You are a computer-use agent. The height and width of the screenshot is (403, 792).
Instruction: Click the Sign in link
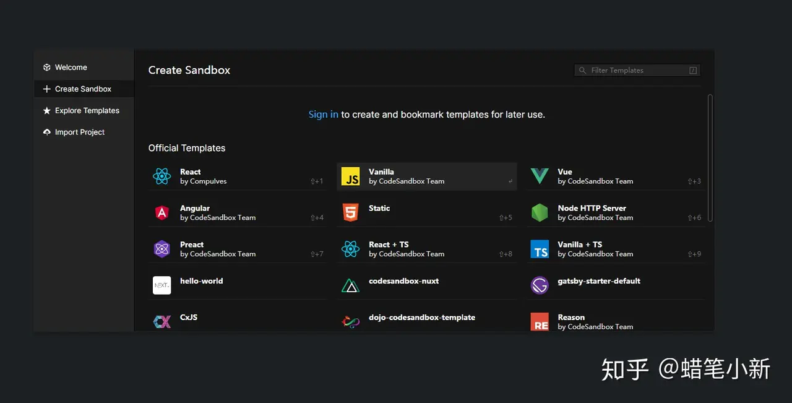pyautogui.click(x=323, y=115)
